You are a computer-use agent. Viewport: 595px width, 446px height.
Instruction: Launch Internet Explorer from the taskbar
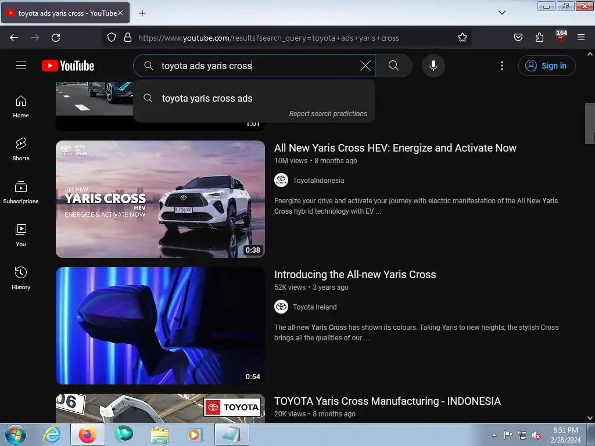[52, 434]
